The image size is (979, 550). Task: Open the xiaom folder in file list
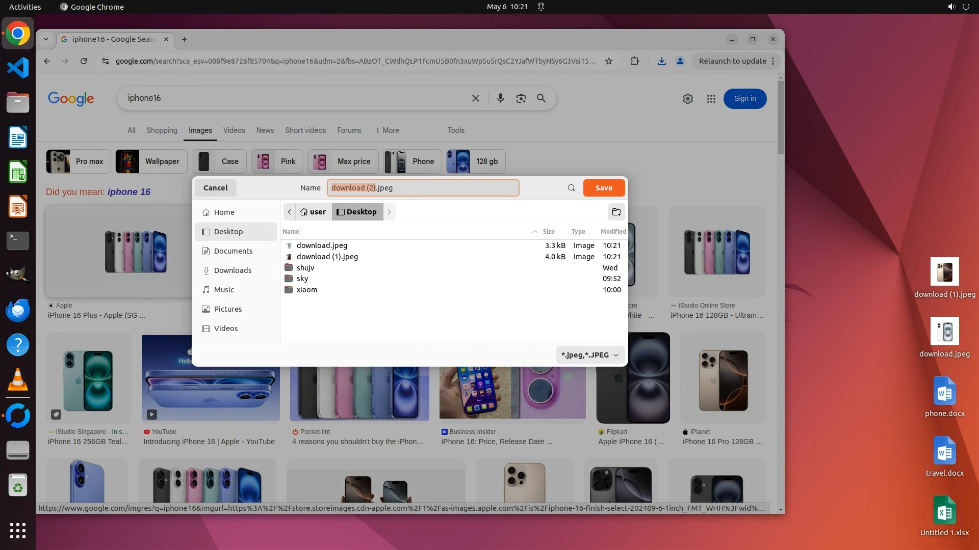tap(306, 290)
